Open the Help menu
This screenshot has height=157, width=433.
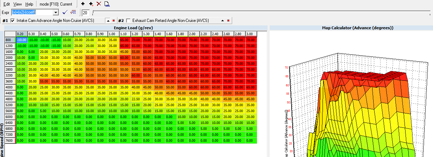(30, 4)
